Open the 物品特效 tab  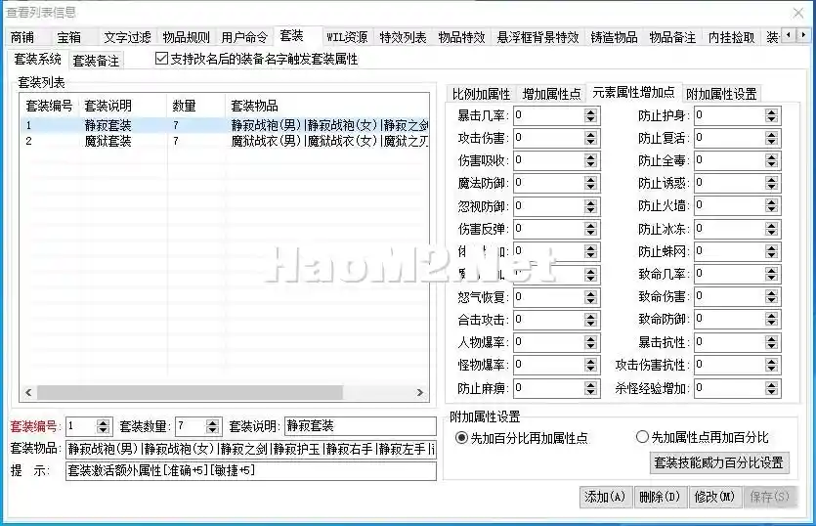click(461, 37)
